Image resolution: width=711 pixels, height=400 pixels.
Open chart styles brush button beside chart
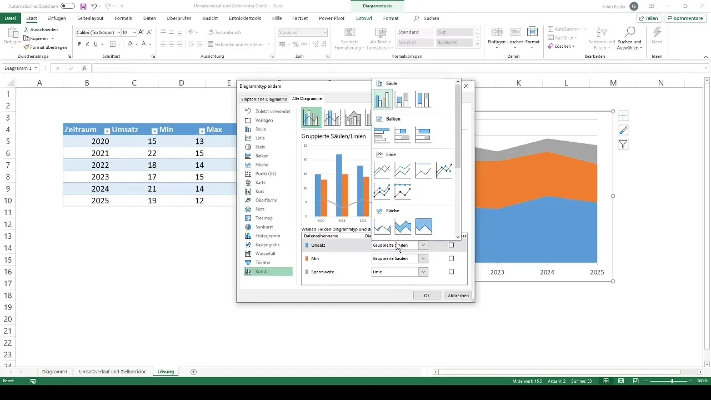tap(623, 130)
